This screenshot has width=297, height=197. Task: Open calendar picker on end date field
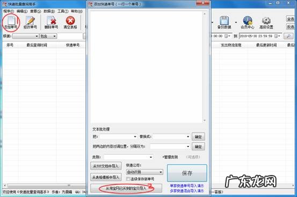[277, 36]
